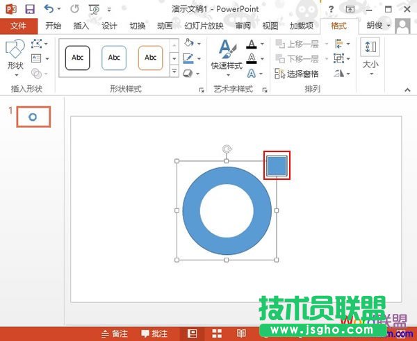Save the presentation with the floppy disk icon

pos(30,9)
